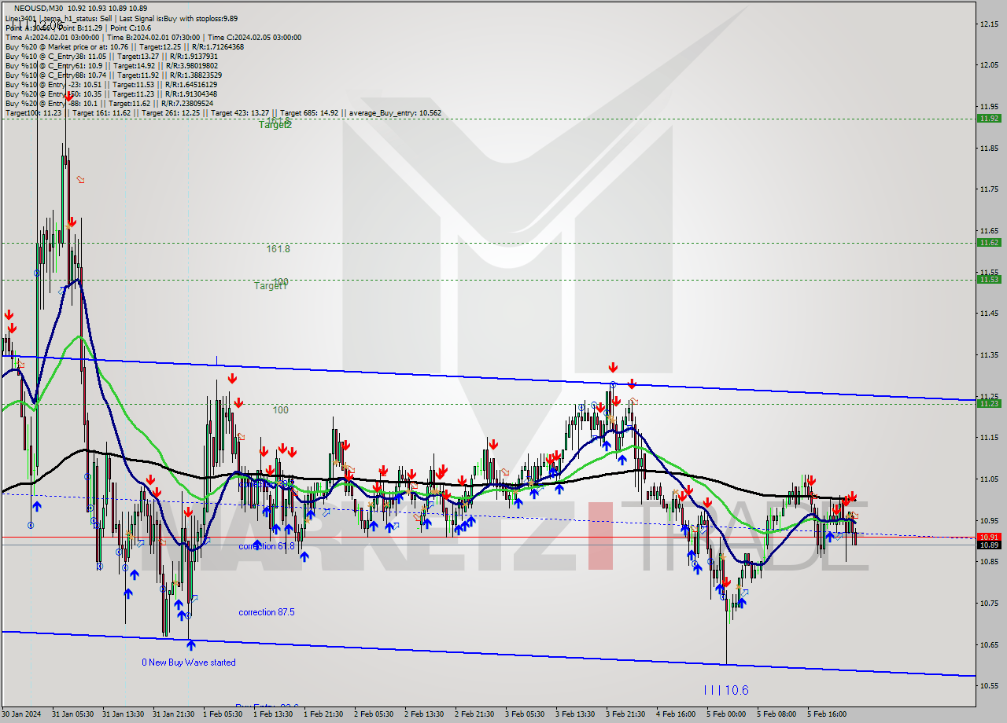The width and height of the screenshot is (1007, 723).
Task: Click the 12.15 price axis tick
Action: click(x=989, y=24)
